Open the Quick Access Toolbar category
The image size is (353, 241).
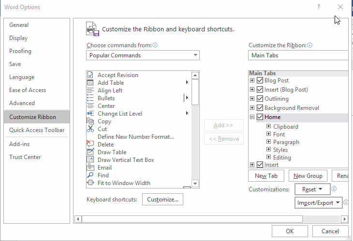coord(37,130)
